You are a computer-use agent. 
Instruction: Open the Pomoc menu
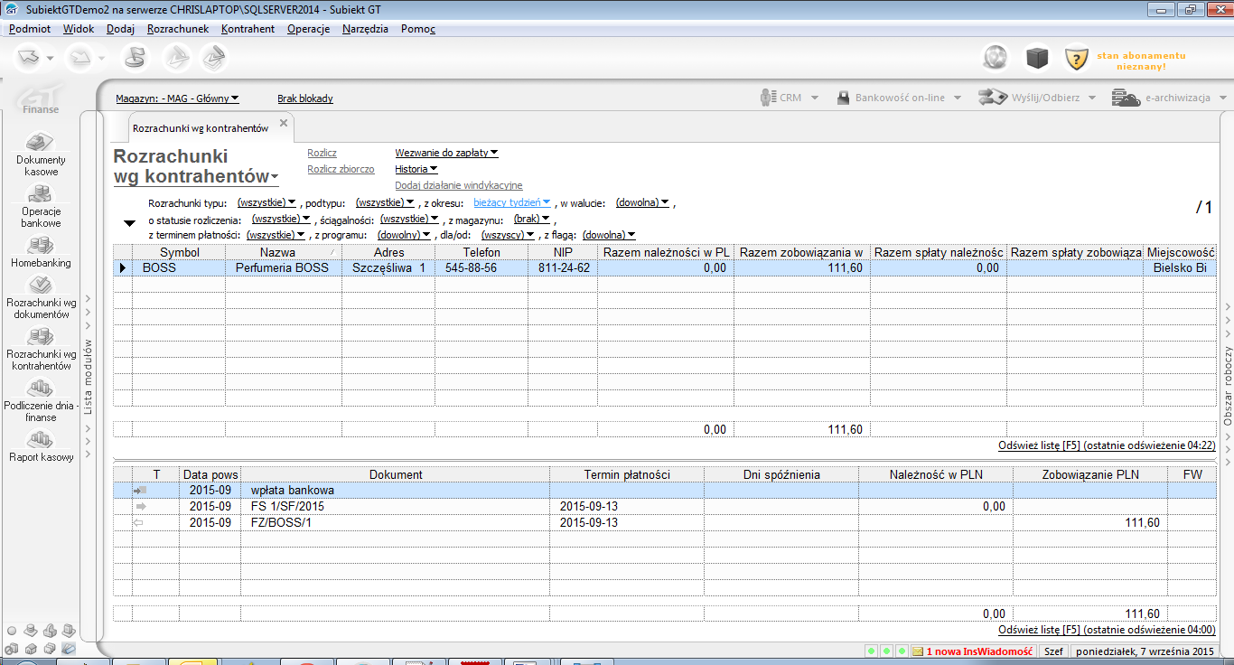tap(418, 29)
